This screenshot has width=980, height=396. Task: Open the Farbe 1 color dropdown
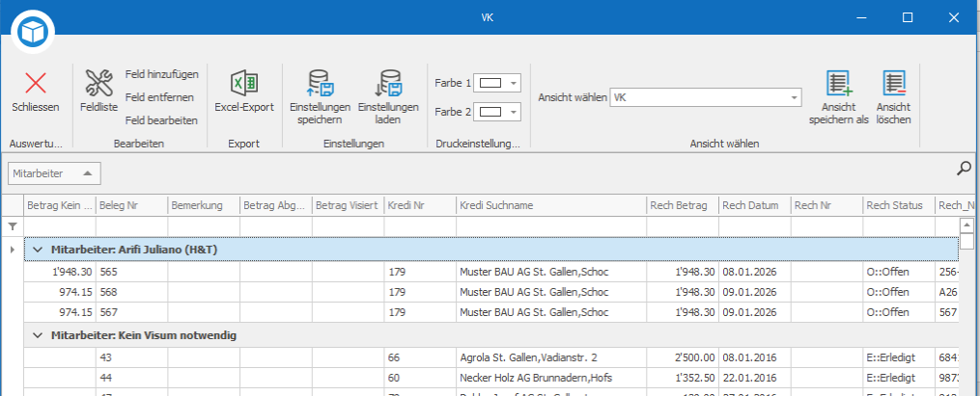[497, 83]
